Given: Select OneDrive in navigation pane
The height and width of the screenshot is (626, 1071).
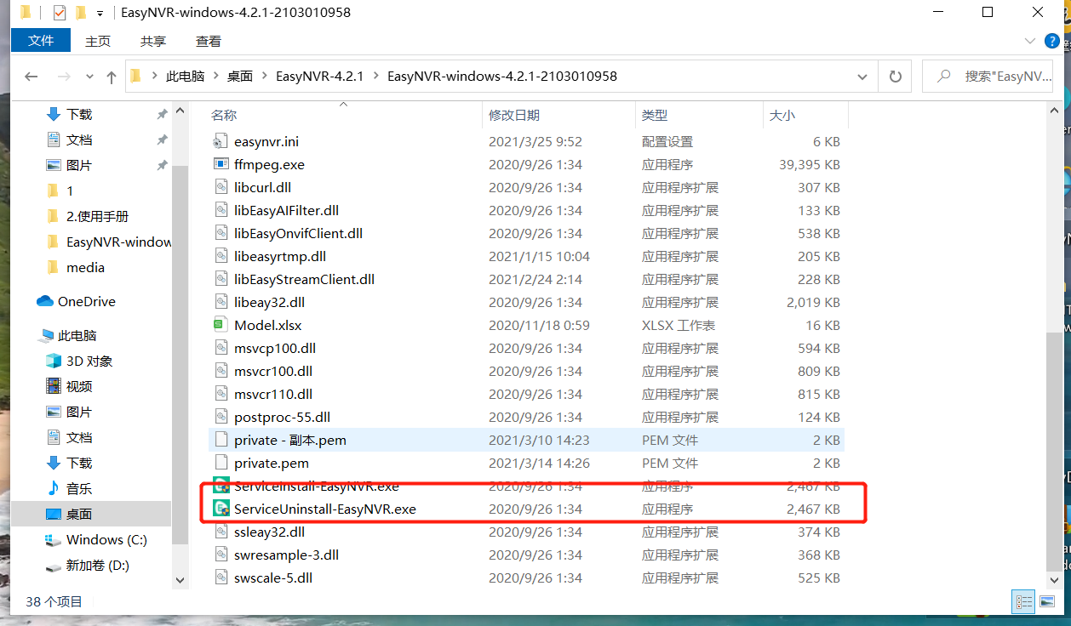Looking at the screenshot, I should tap(86, 301).
